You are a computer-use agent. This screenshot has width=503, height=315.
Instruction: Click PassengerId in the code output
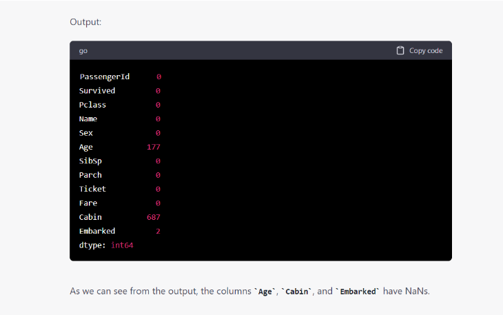[x=104, y=77]
